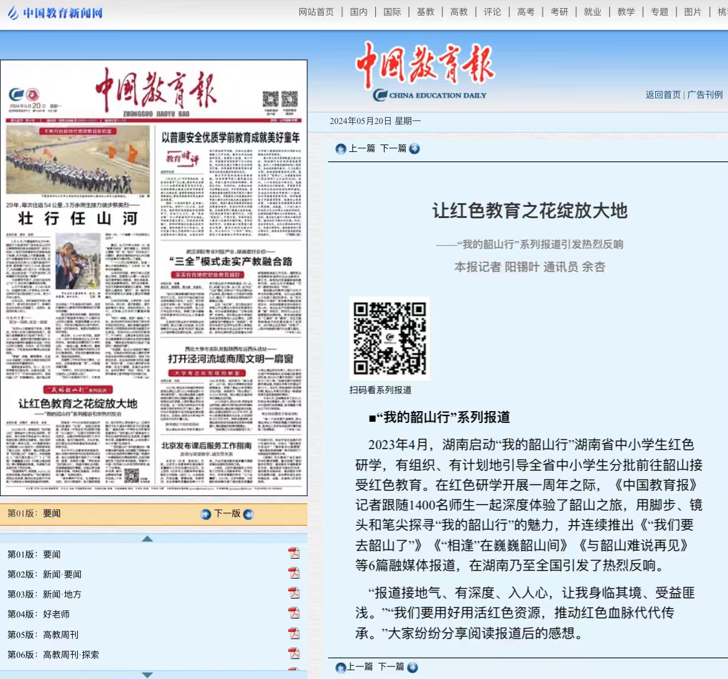Click the hiking students photo on newspaper page
The width and height of the screenshot is (728, 679).
coord(78,160)
